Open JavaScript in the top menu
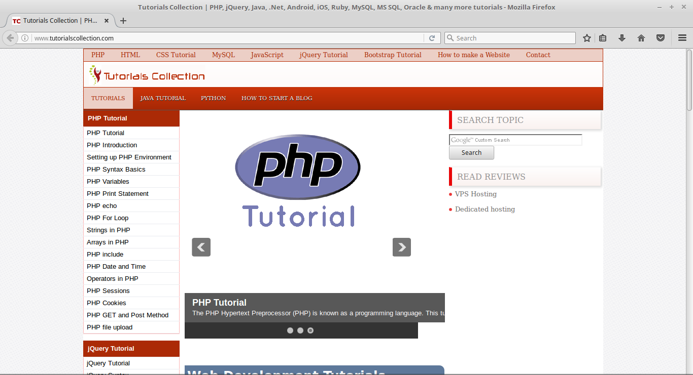The image size is (693, 375). pyautogui.click(x=267, y=55)
